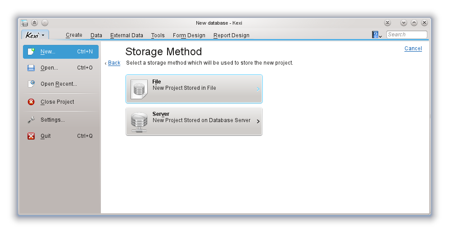Go Back to previous page
Screen dimensions: 449x233
click(114, 63)
